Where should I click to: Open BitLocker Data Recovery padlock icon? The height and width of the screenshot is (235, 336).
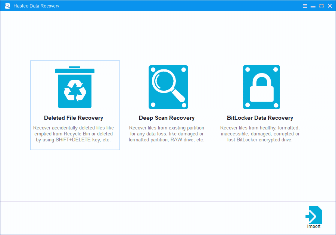click(x=261, y=87)
